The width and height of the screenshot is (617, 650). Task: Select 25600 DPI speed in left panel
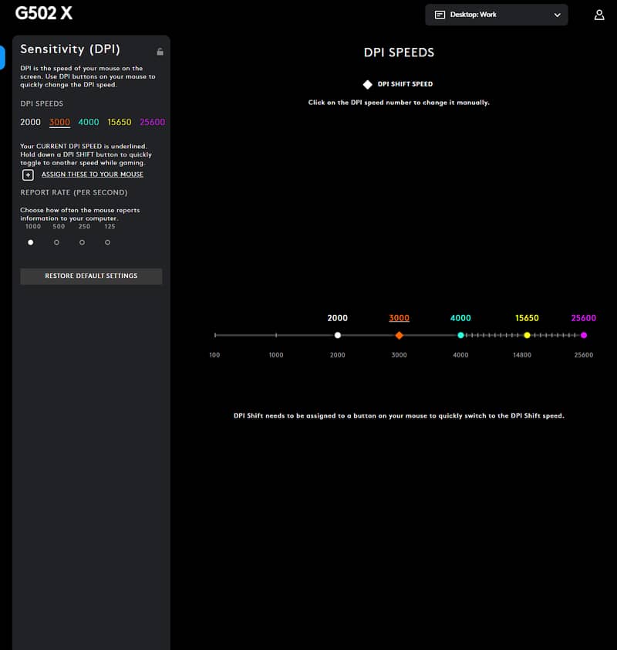(153, 122)
